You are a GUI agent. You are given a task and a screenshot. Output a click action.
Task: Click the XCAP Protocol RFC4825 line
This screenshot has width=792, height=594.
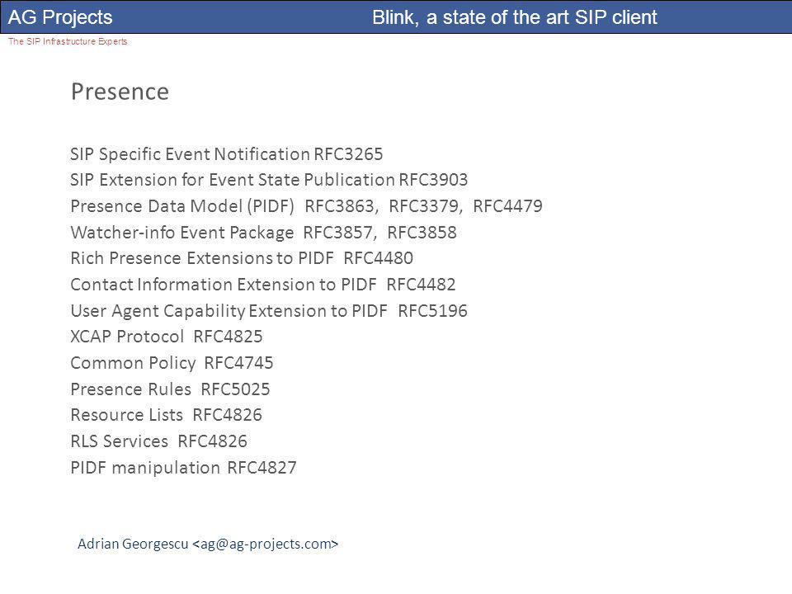167,337
